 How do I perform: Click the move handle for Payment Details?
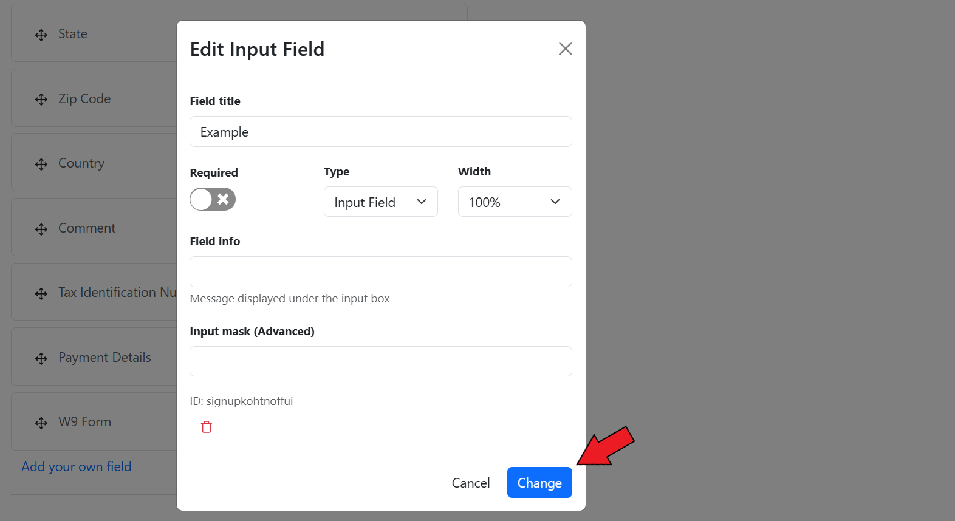(x=41, y=358)
